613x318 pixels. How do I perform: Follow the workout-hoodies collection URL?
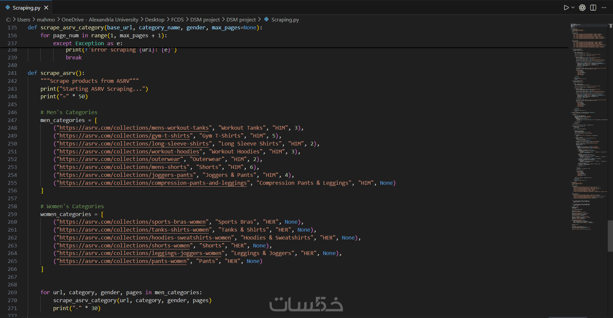coord(129,152)
